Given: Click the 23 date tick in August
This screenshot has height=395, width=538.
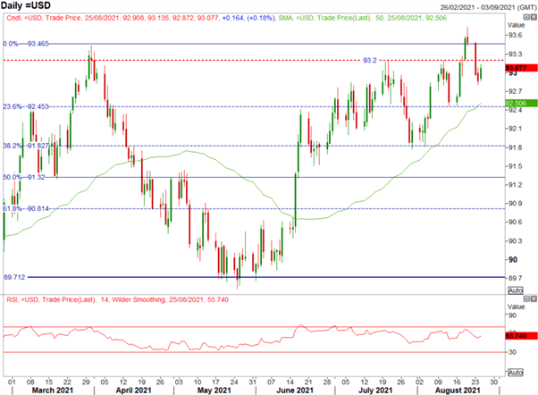Looking at the screenshot, I should click(475, 382).
